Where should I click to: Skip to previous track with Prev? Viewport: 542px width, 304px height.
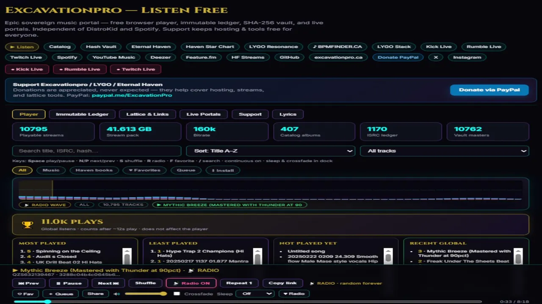click(29, 283)
